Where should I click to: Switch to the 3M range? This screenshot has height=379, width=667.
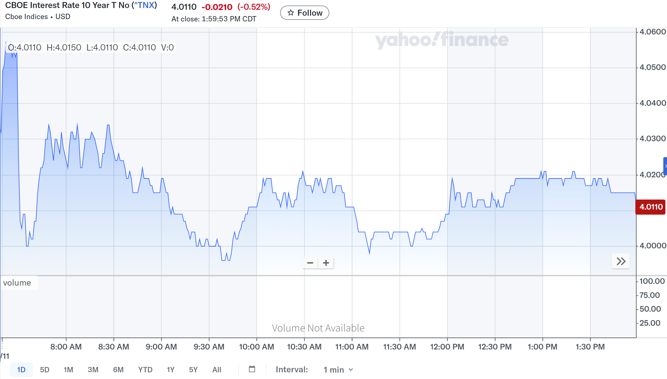click(93, 370)
